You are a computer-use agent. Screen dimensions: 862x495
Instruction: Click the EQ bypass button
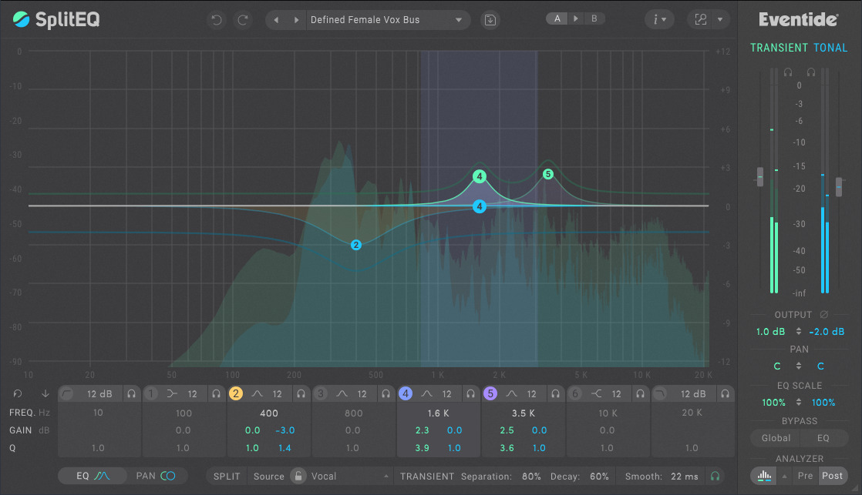coord(823,438)
